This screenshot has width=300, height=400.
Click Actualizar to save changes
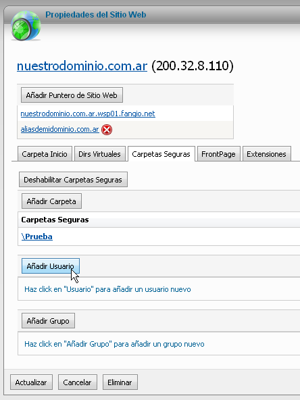[x=31, y=382]
